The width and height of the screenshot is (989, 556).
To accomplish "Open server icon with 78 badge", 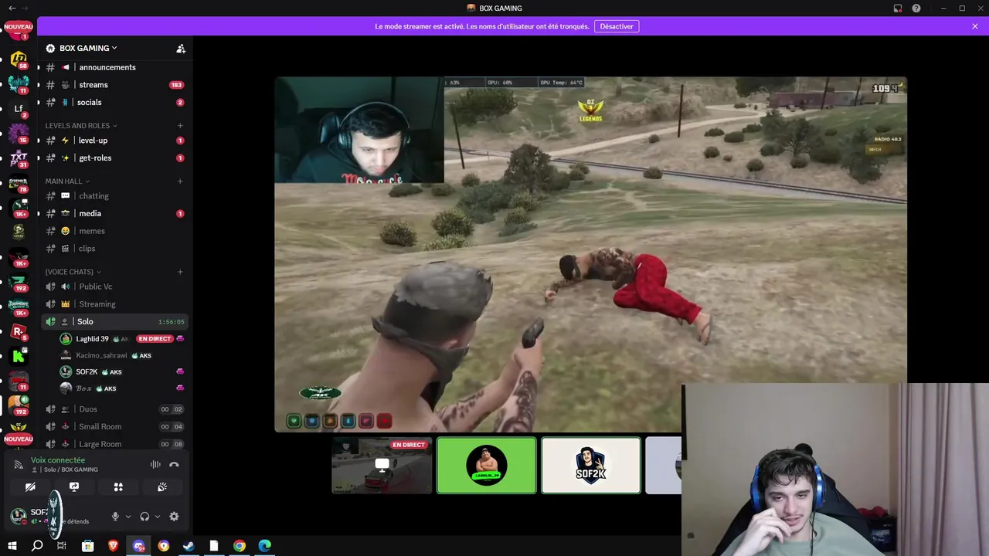I will point(19,184).
